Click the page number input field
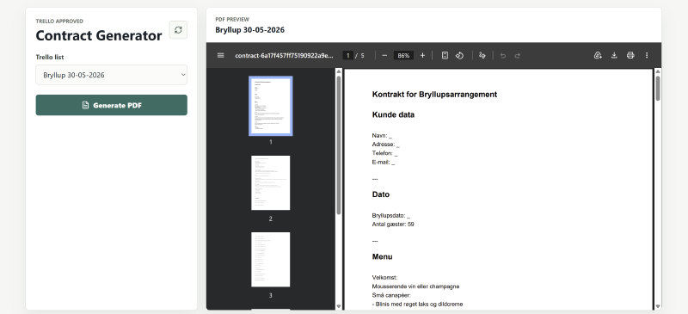The height and width of the screenshot is (314, 688). (x=348, y=55)
